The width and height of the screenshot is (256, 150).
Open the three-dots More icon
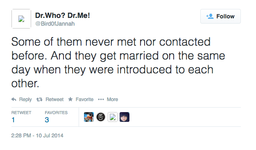pos(101,99)
